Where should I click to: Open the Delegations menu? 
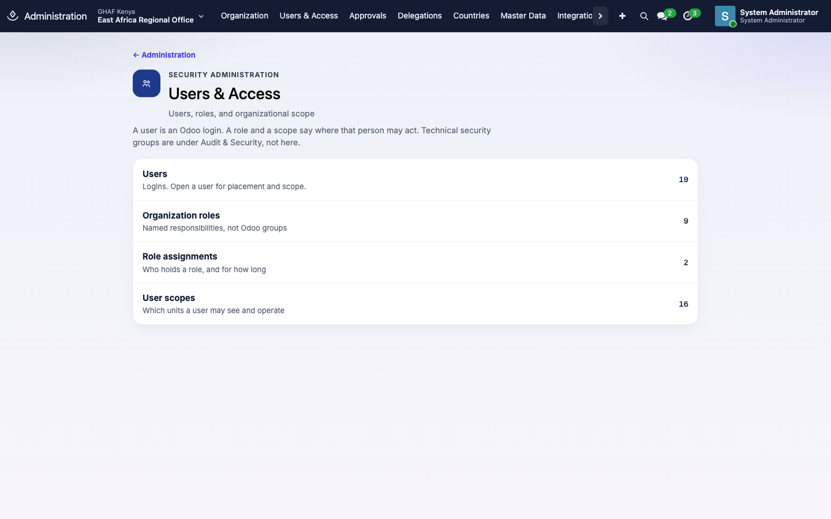[420, 16]
